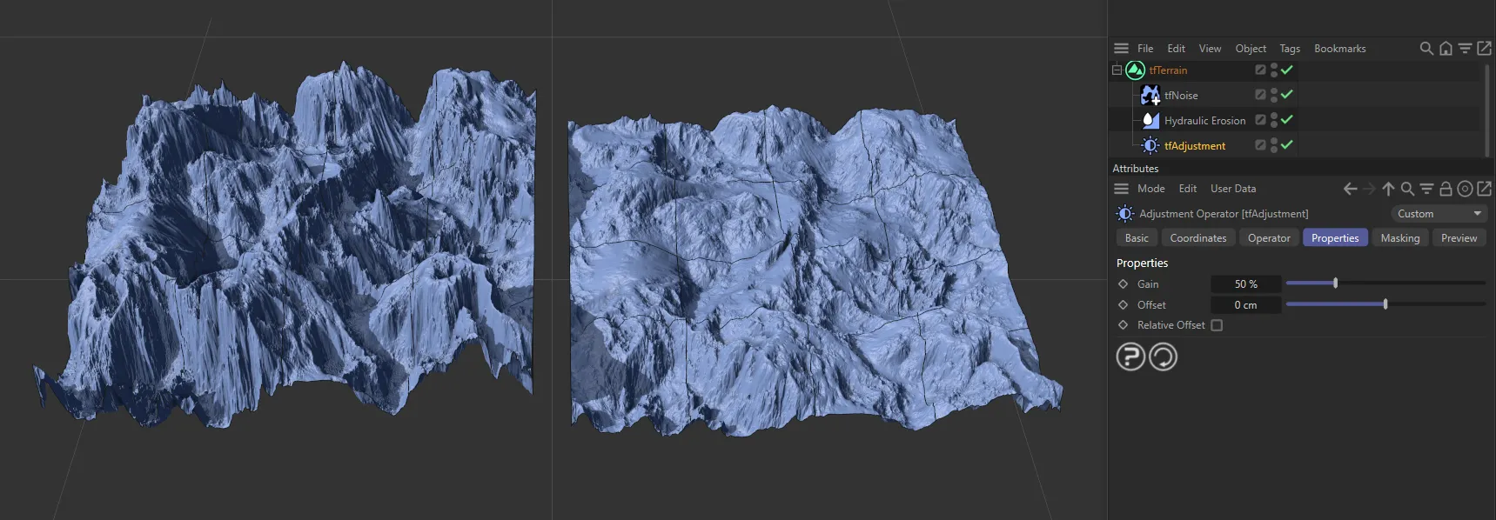Click the tfNoise operator icon

tap(1151, 96)
